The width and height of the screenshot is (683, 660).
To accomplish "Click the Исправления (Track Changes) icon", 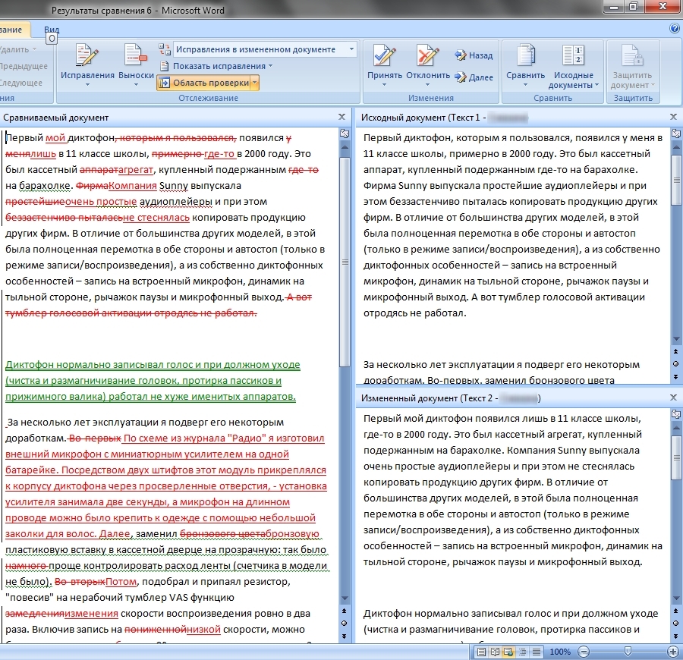I will pyautogui.click(x=87, y=55).
